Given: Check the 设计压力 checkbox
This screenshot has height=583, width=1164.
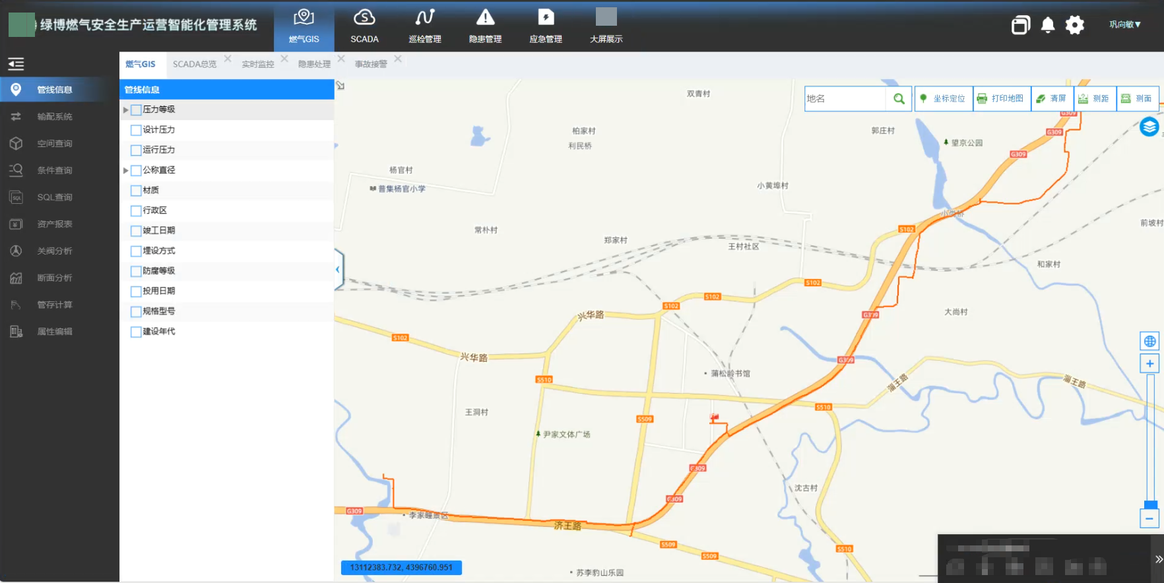Looking at the screenshot, I should click(x=136, y=130).
